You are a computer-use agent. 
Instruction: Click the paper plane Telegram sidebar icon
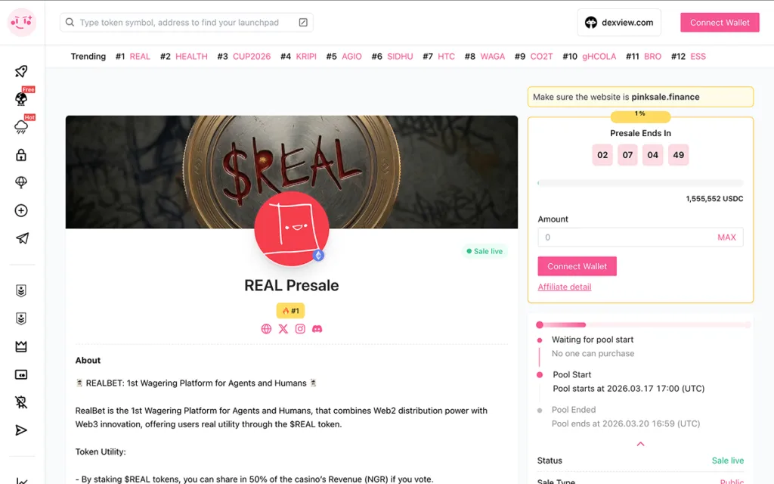pos(22,238)
